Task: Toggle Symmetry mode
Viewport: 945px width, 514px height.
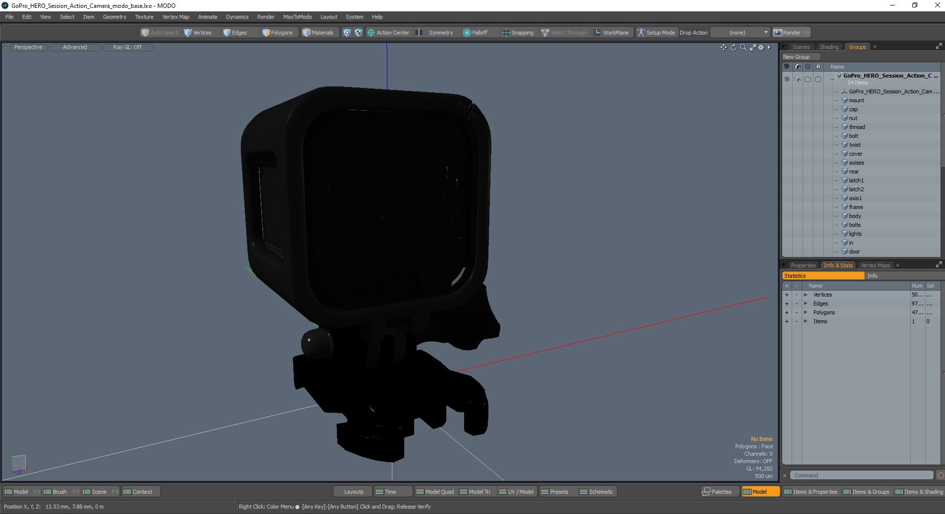Action: coord(434,33)
